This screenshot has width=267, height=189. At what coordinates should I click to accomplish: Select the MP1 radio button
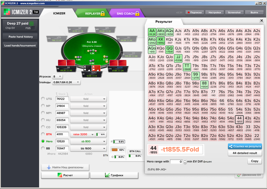[x=43, y=113]
